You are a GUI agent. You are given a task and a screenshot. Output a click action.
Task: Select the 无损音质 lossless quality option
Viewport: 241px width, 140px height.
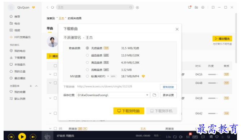87,48
